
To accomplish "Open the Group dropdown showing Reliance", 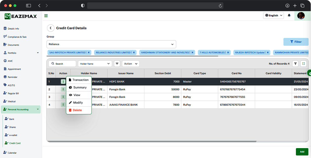I will click(x=111, y=44).
